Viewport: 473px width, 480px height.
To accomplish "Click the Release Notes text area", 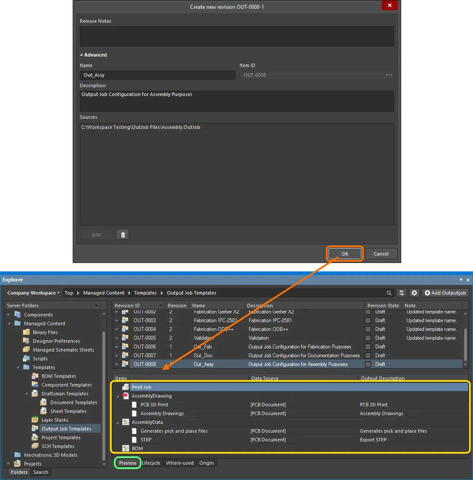I will click(x=236, y=36).
